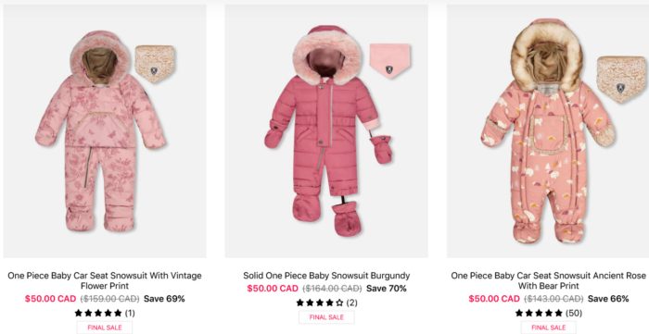Click four-star rating of the Burgundy snowsuit

320,303
